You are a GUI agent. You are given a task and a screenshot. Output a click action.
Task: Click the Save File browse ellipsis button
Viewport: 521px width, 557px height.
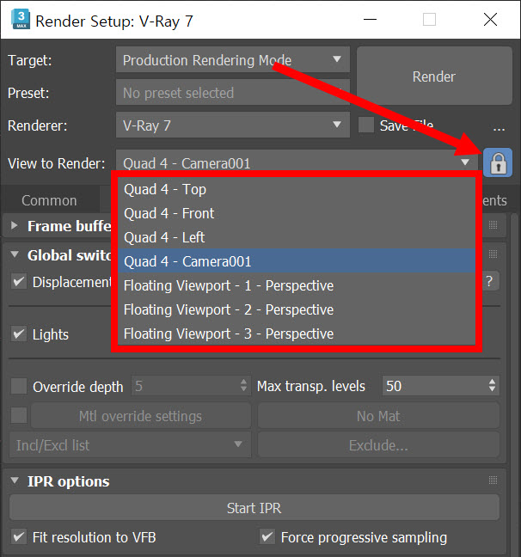click(x=499, y=129)
